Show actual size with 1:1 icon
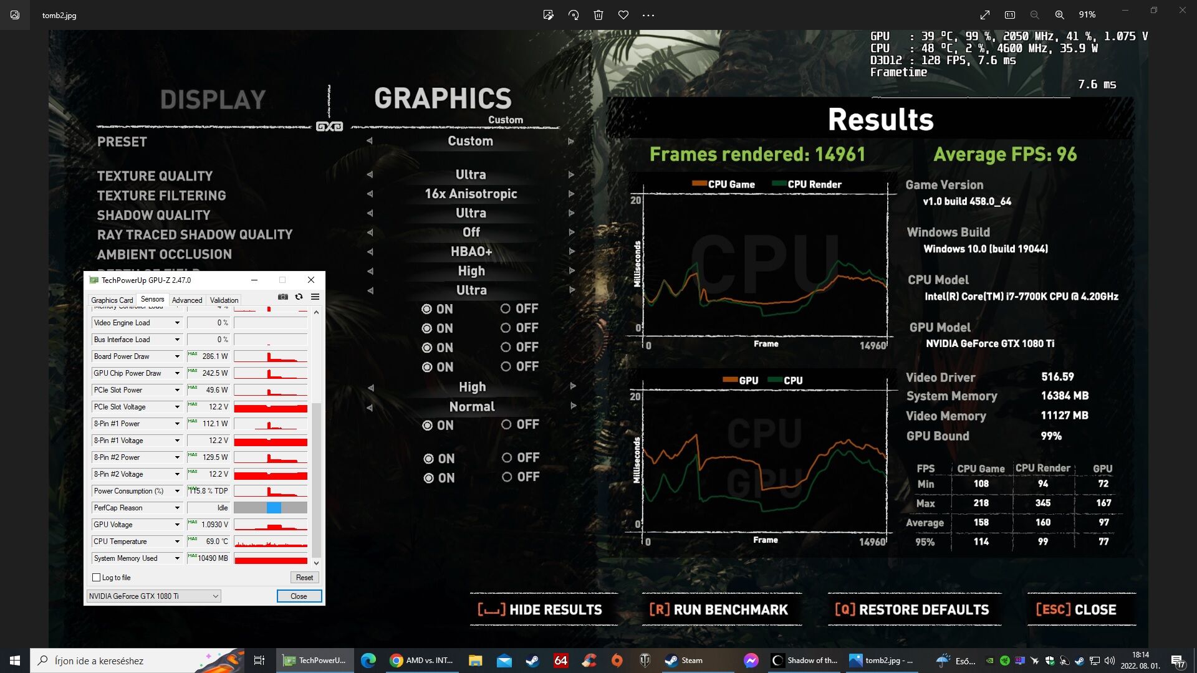 click(1010, 15)
